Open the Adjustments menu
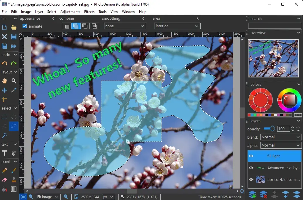This screenshot has width=303, height=200. pyautogui.click(x=70, y=12)
